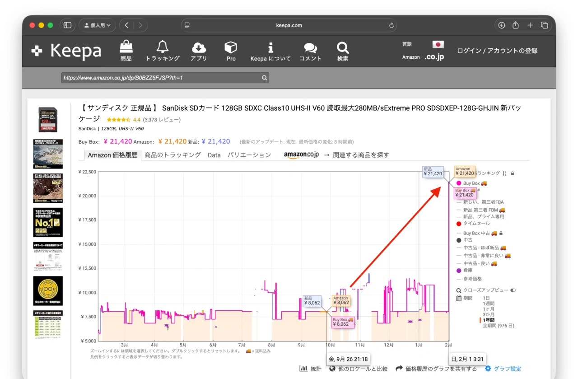Open the Japan flag language selector
Viewport: 578px width, 379px height.
[x=438, y=44]
